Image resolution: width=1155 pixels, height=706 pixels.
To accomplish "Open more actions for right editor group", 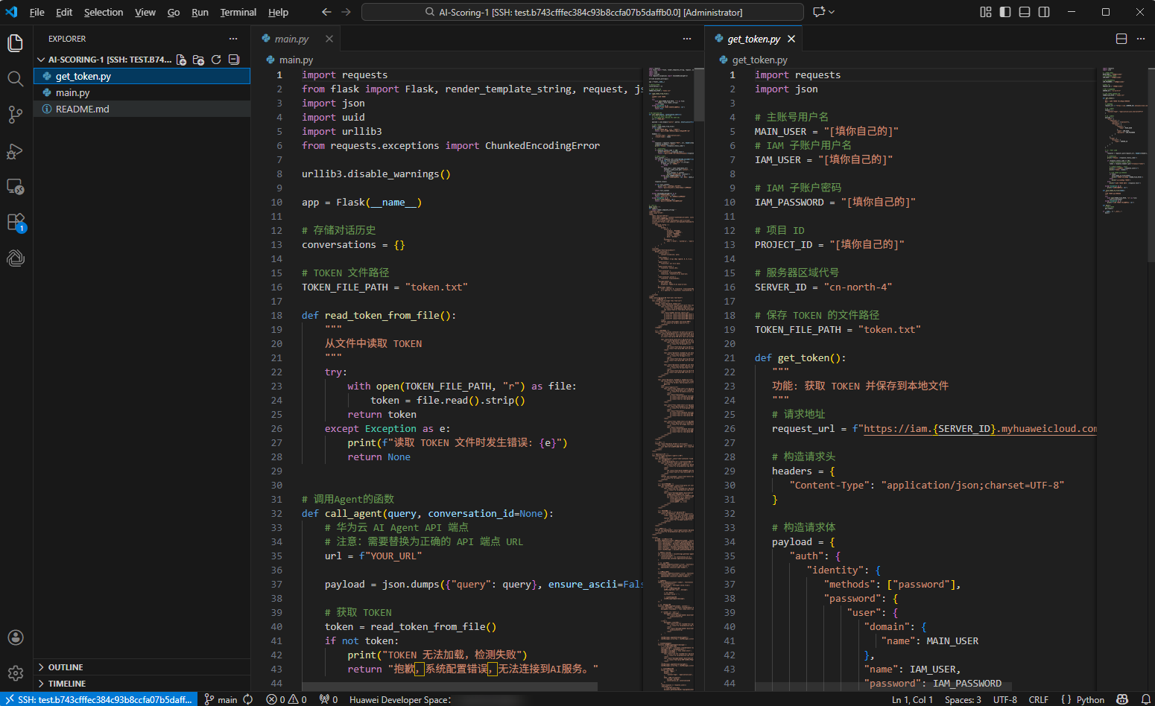I will (1141, 39).
